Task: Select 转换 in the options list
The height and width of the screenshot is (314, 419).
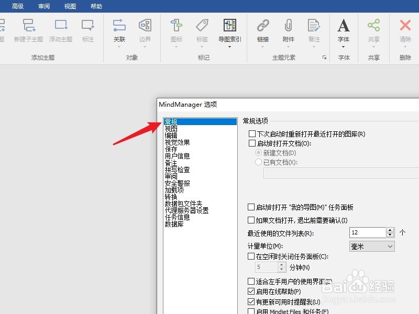Action: tap(200, 197)
